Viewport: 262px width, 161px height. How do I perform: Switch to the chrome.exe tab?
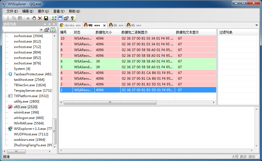[71, 25]
